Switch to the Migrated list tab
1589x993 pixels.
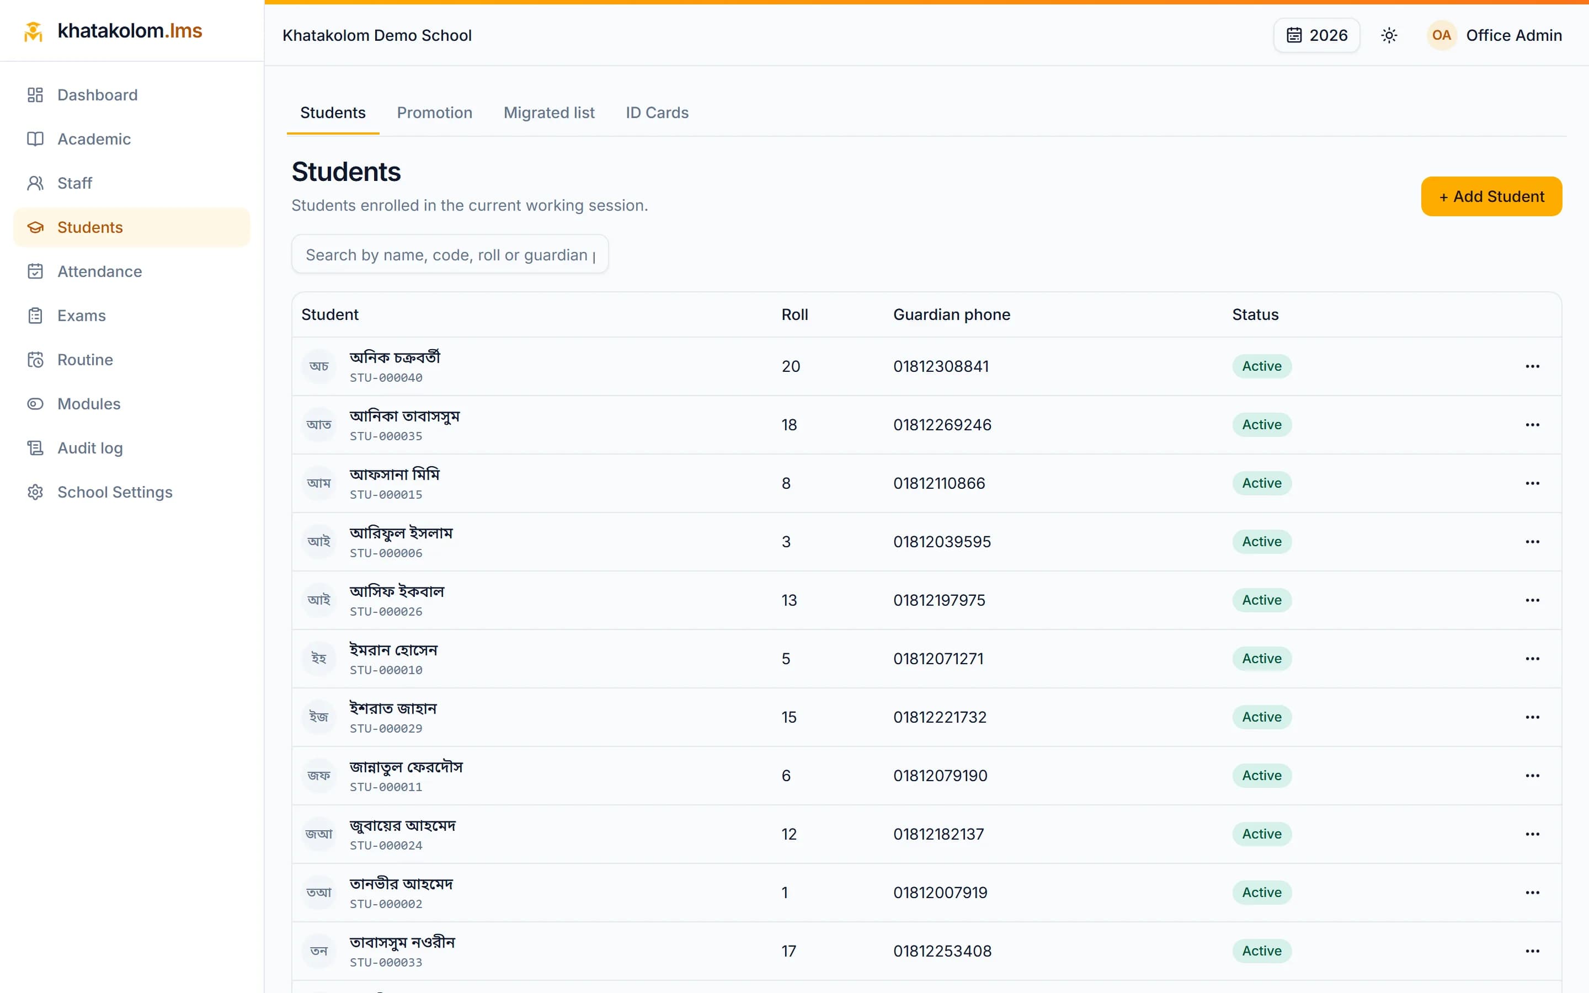click(549, 113)
